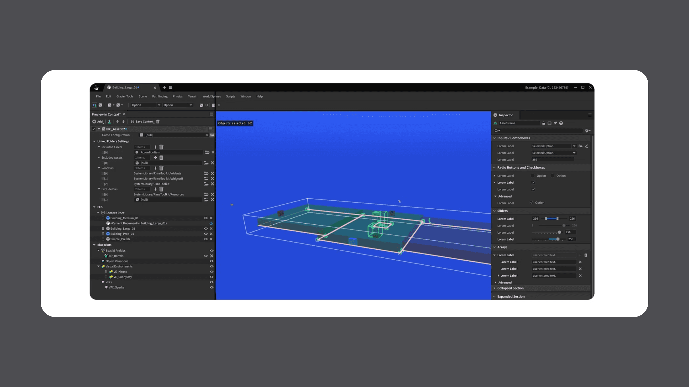Open the Glacier Tools menu
689x387 pixels.
click(x=125, y=96)
